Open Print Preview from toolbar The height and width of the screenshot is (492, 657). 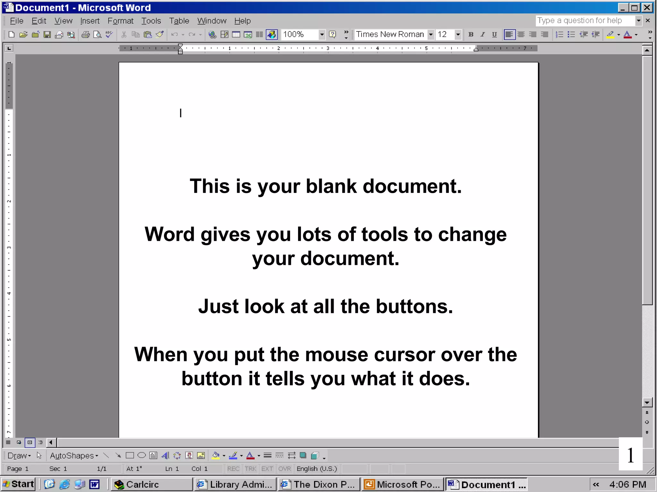coord(97,35)
